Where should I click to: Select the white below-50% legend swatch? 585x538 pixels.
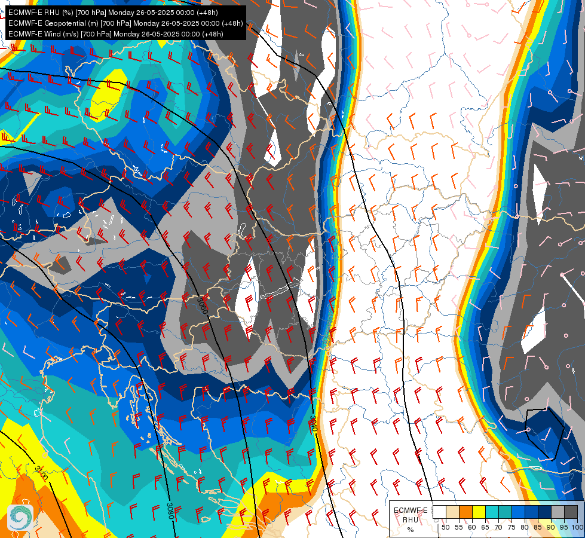[439, 512]
